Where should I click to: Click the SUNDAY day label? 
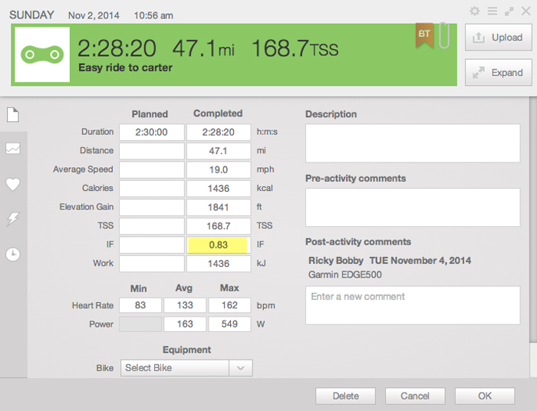31,15
